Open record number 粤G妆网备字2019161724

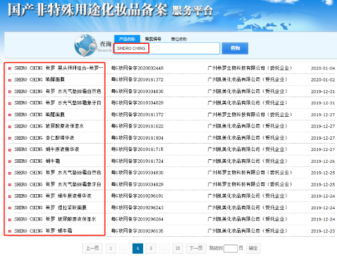click(x=137, y=161)
